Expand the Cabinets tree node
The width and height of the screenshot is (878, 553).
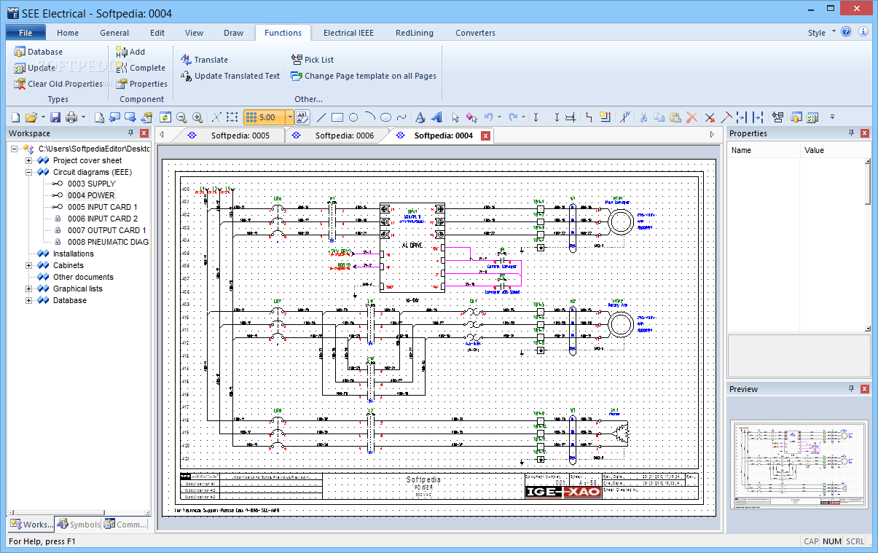coord(29,265)
